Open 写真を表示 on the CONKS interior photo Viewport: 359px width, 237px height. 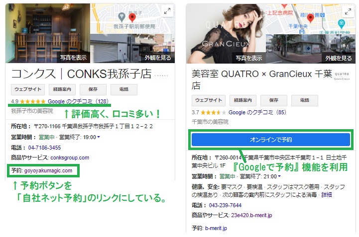tap(73, 58)
